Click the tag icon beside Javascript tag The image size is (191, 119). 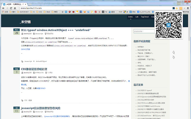(x=22, y=62)
